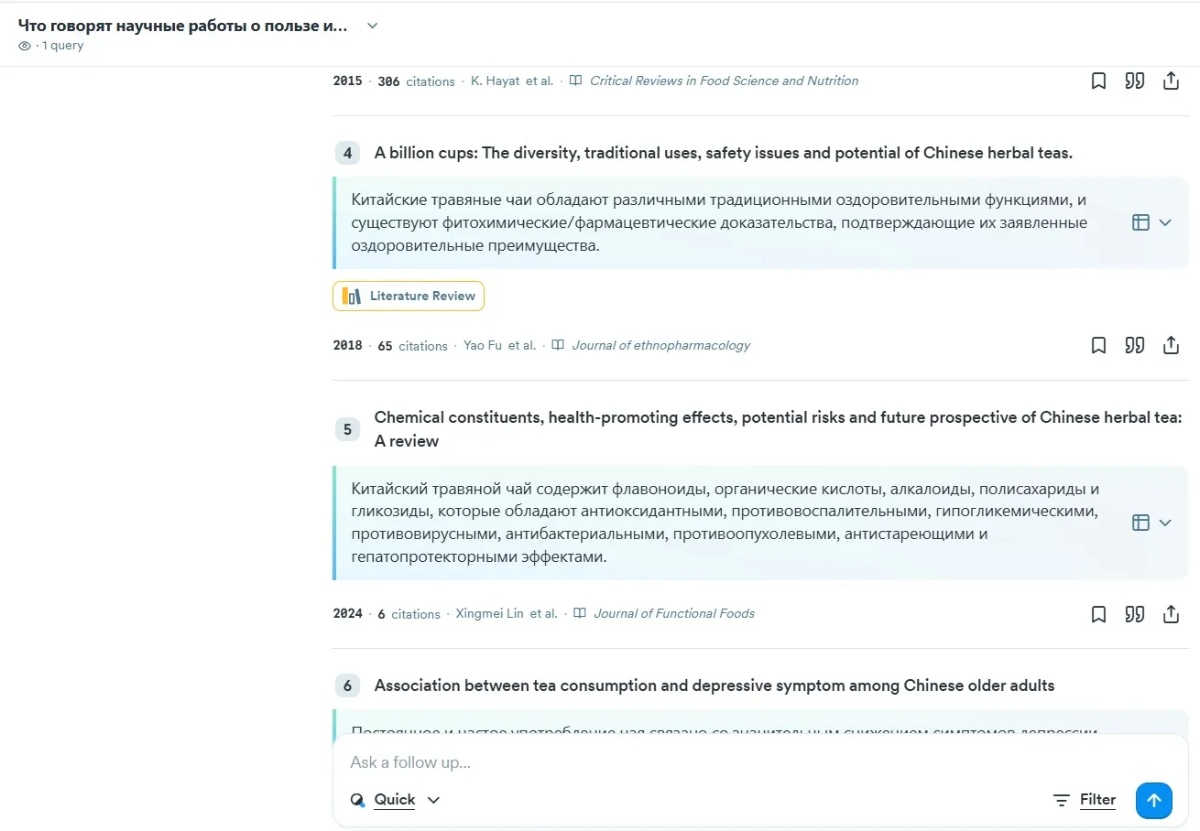Click the 2018 publication year

click(x=347, y=345)
